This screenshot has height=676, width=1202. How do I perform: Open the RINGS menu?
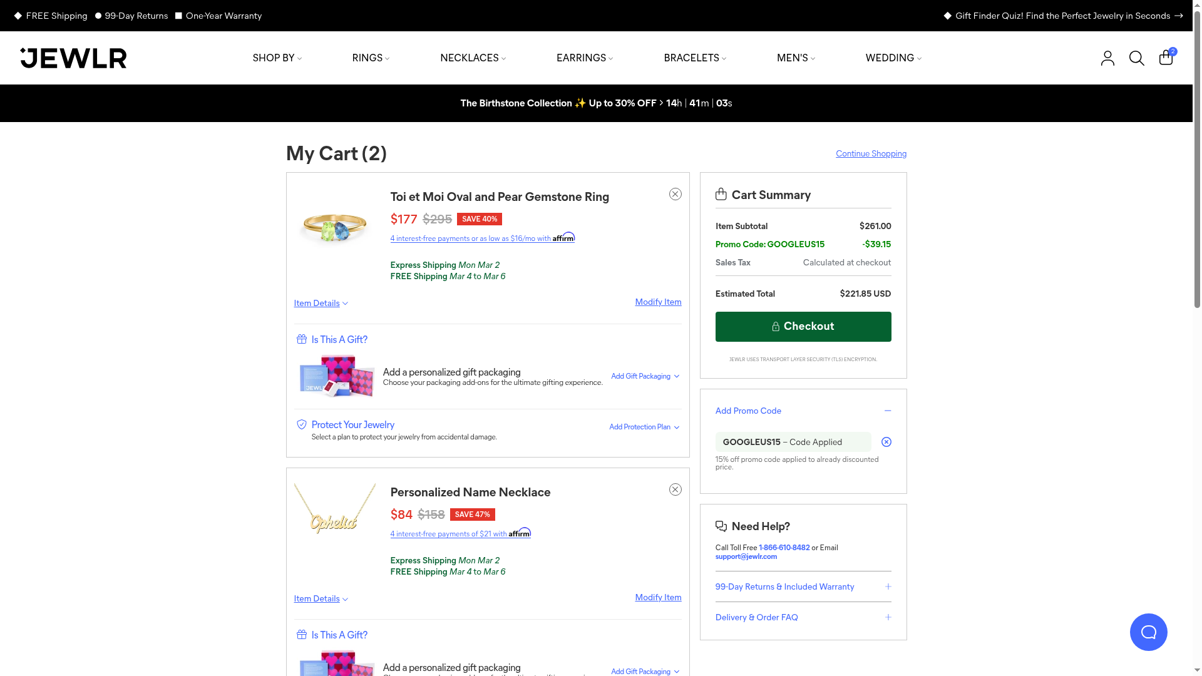pos(371,58)
